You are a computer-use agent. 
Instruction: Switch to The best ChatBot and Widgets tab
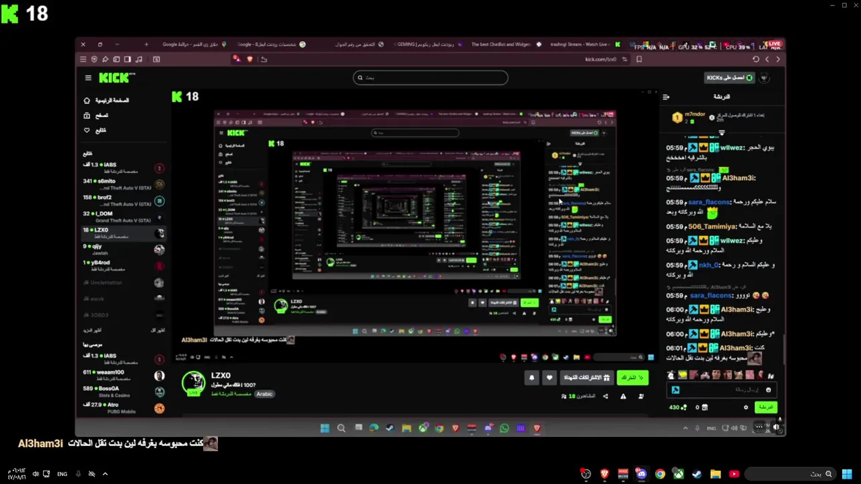[504, 44]
